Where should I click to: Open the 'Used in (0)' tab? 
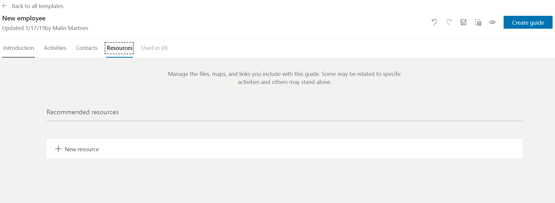(x=154, y=48)
